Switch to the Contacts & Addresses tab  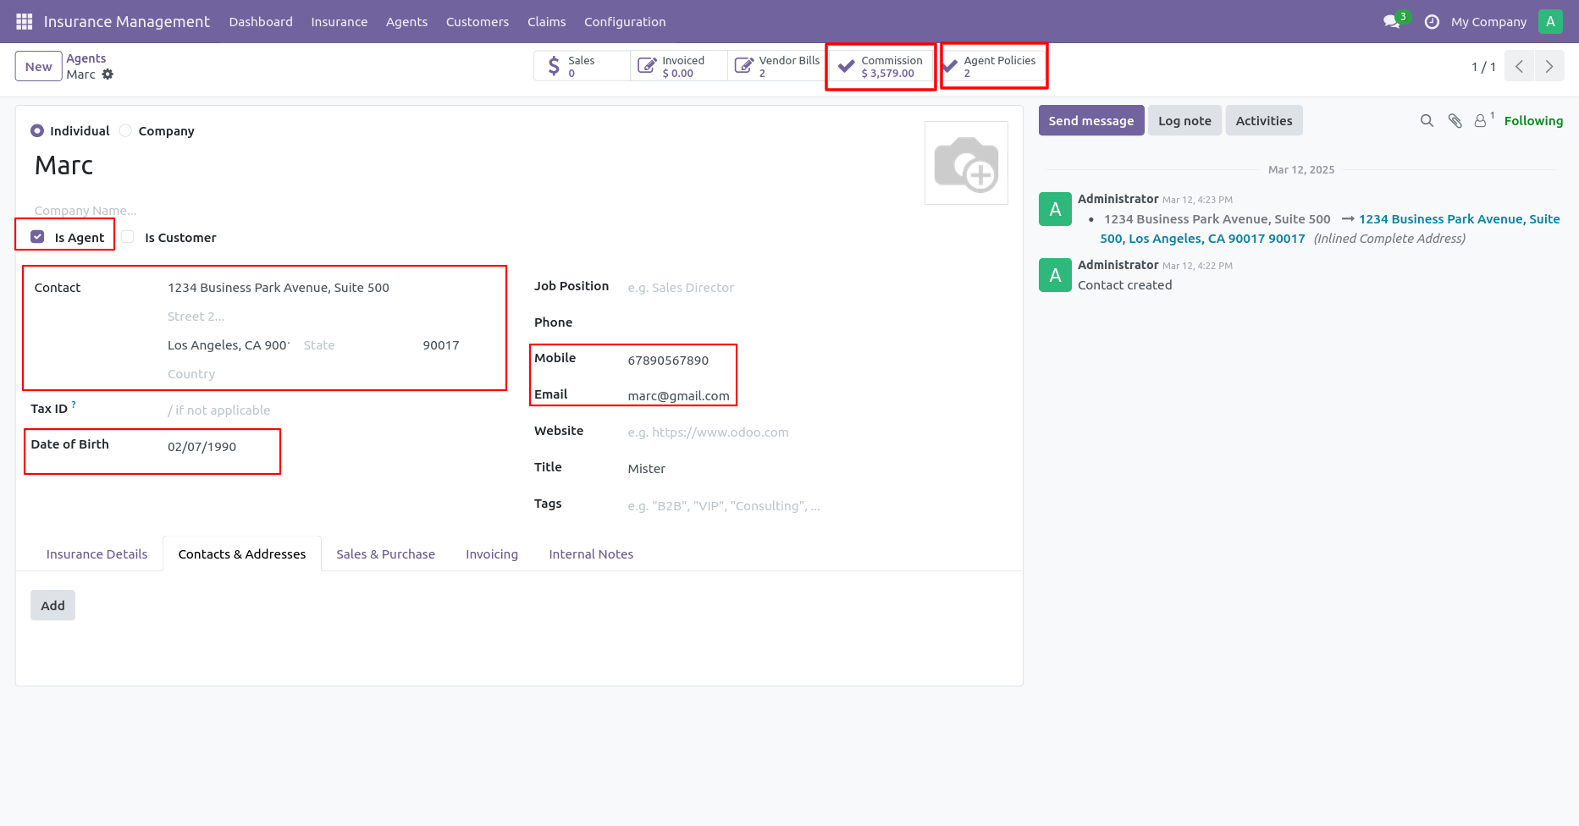click(242, 554)
